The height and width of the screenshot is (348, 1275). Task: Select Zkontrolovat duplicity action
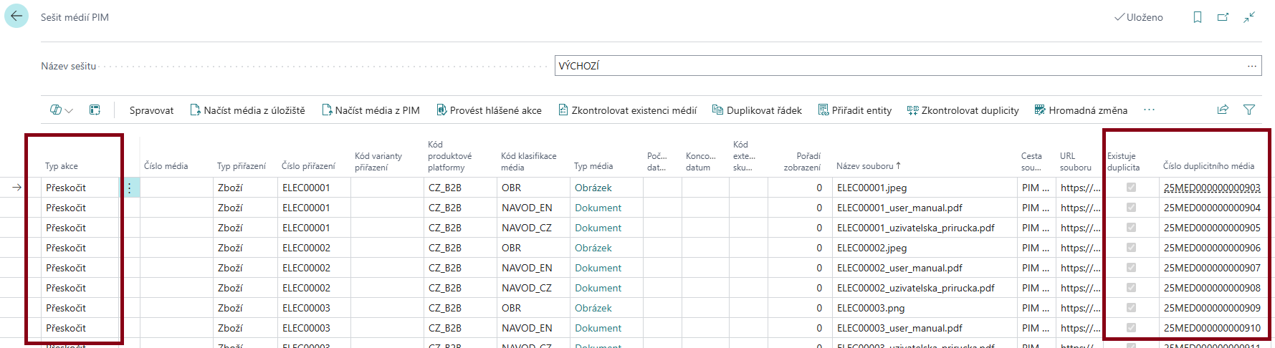click(963, 110)
